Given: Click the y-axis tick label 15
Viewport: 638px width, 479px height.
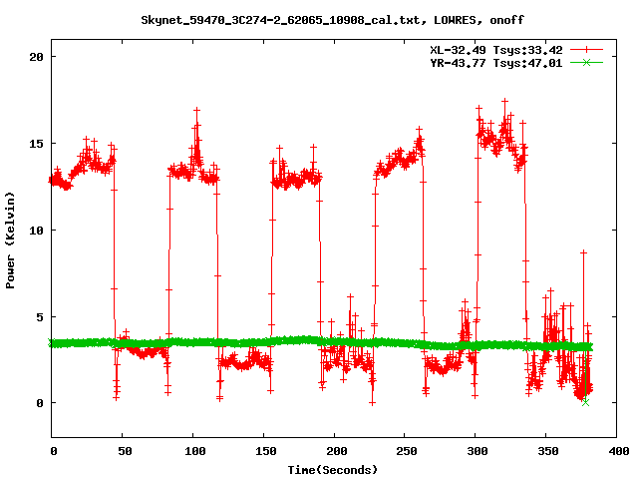Looking at the screenshot, I should click(x=36, y=144).
